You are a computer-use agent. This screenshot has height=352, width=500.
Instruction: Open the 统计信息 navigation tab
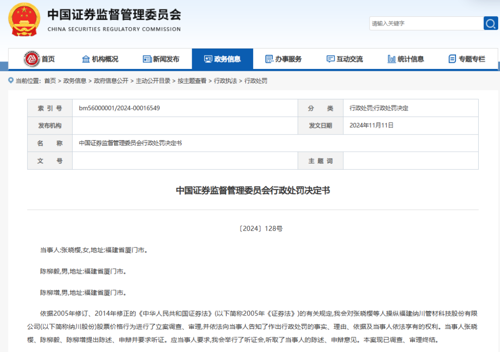coord(411,59)
